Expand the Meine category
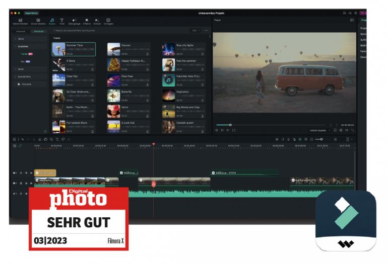 point(30,39)
